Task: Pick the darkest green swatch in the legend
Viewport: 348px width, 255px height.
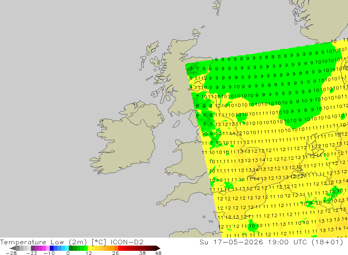Action: [x=71, y=248]
